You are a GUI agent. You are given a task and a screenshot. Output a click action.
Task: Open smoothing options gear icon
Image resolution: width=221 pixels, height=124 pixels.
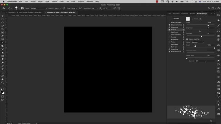tap(100, 8)
